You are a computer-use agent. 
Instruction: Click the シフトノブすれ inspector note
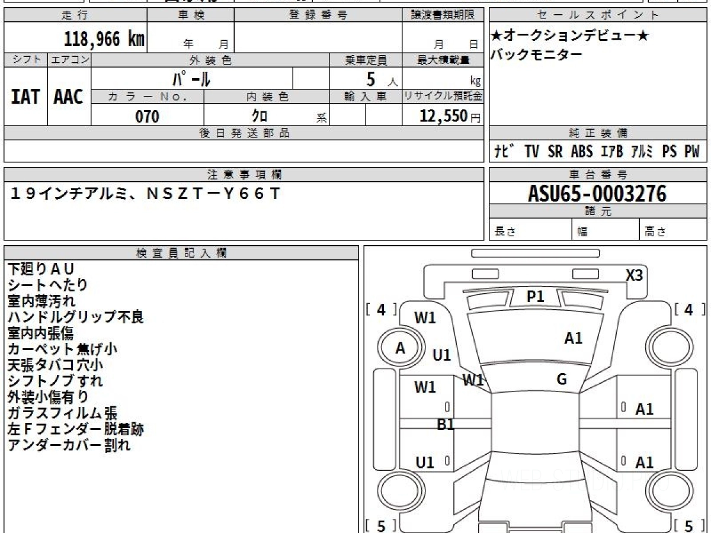pos(55,381)
